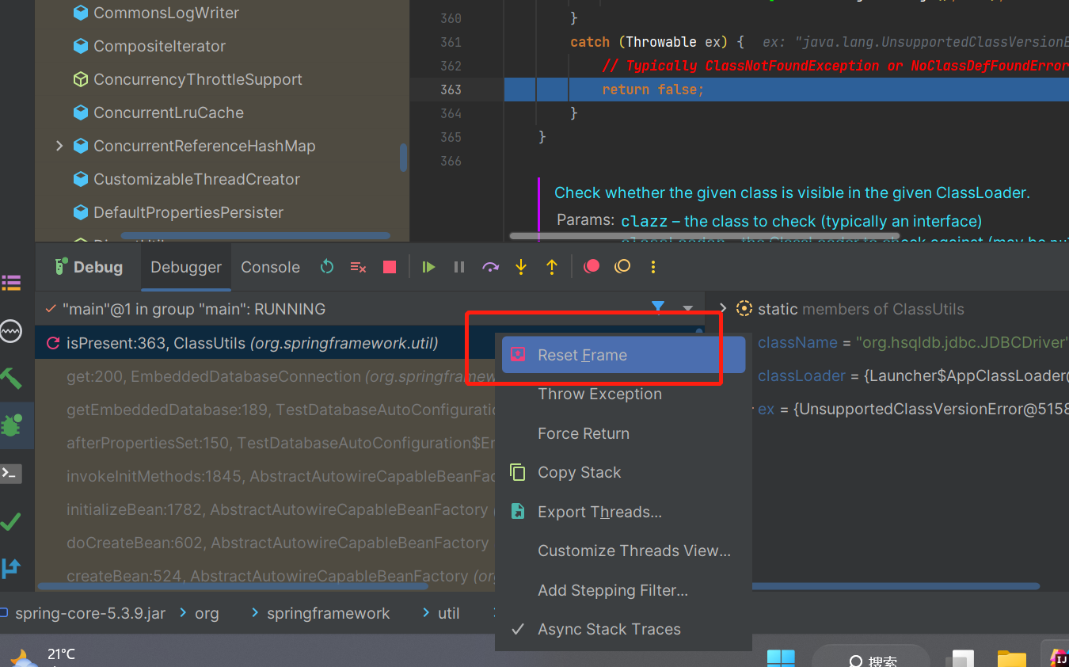
Task: Expand static members of ClassUtils node
Action: (722, 309)
